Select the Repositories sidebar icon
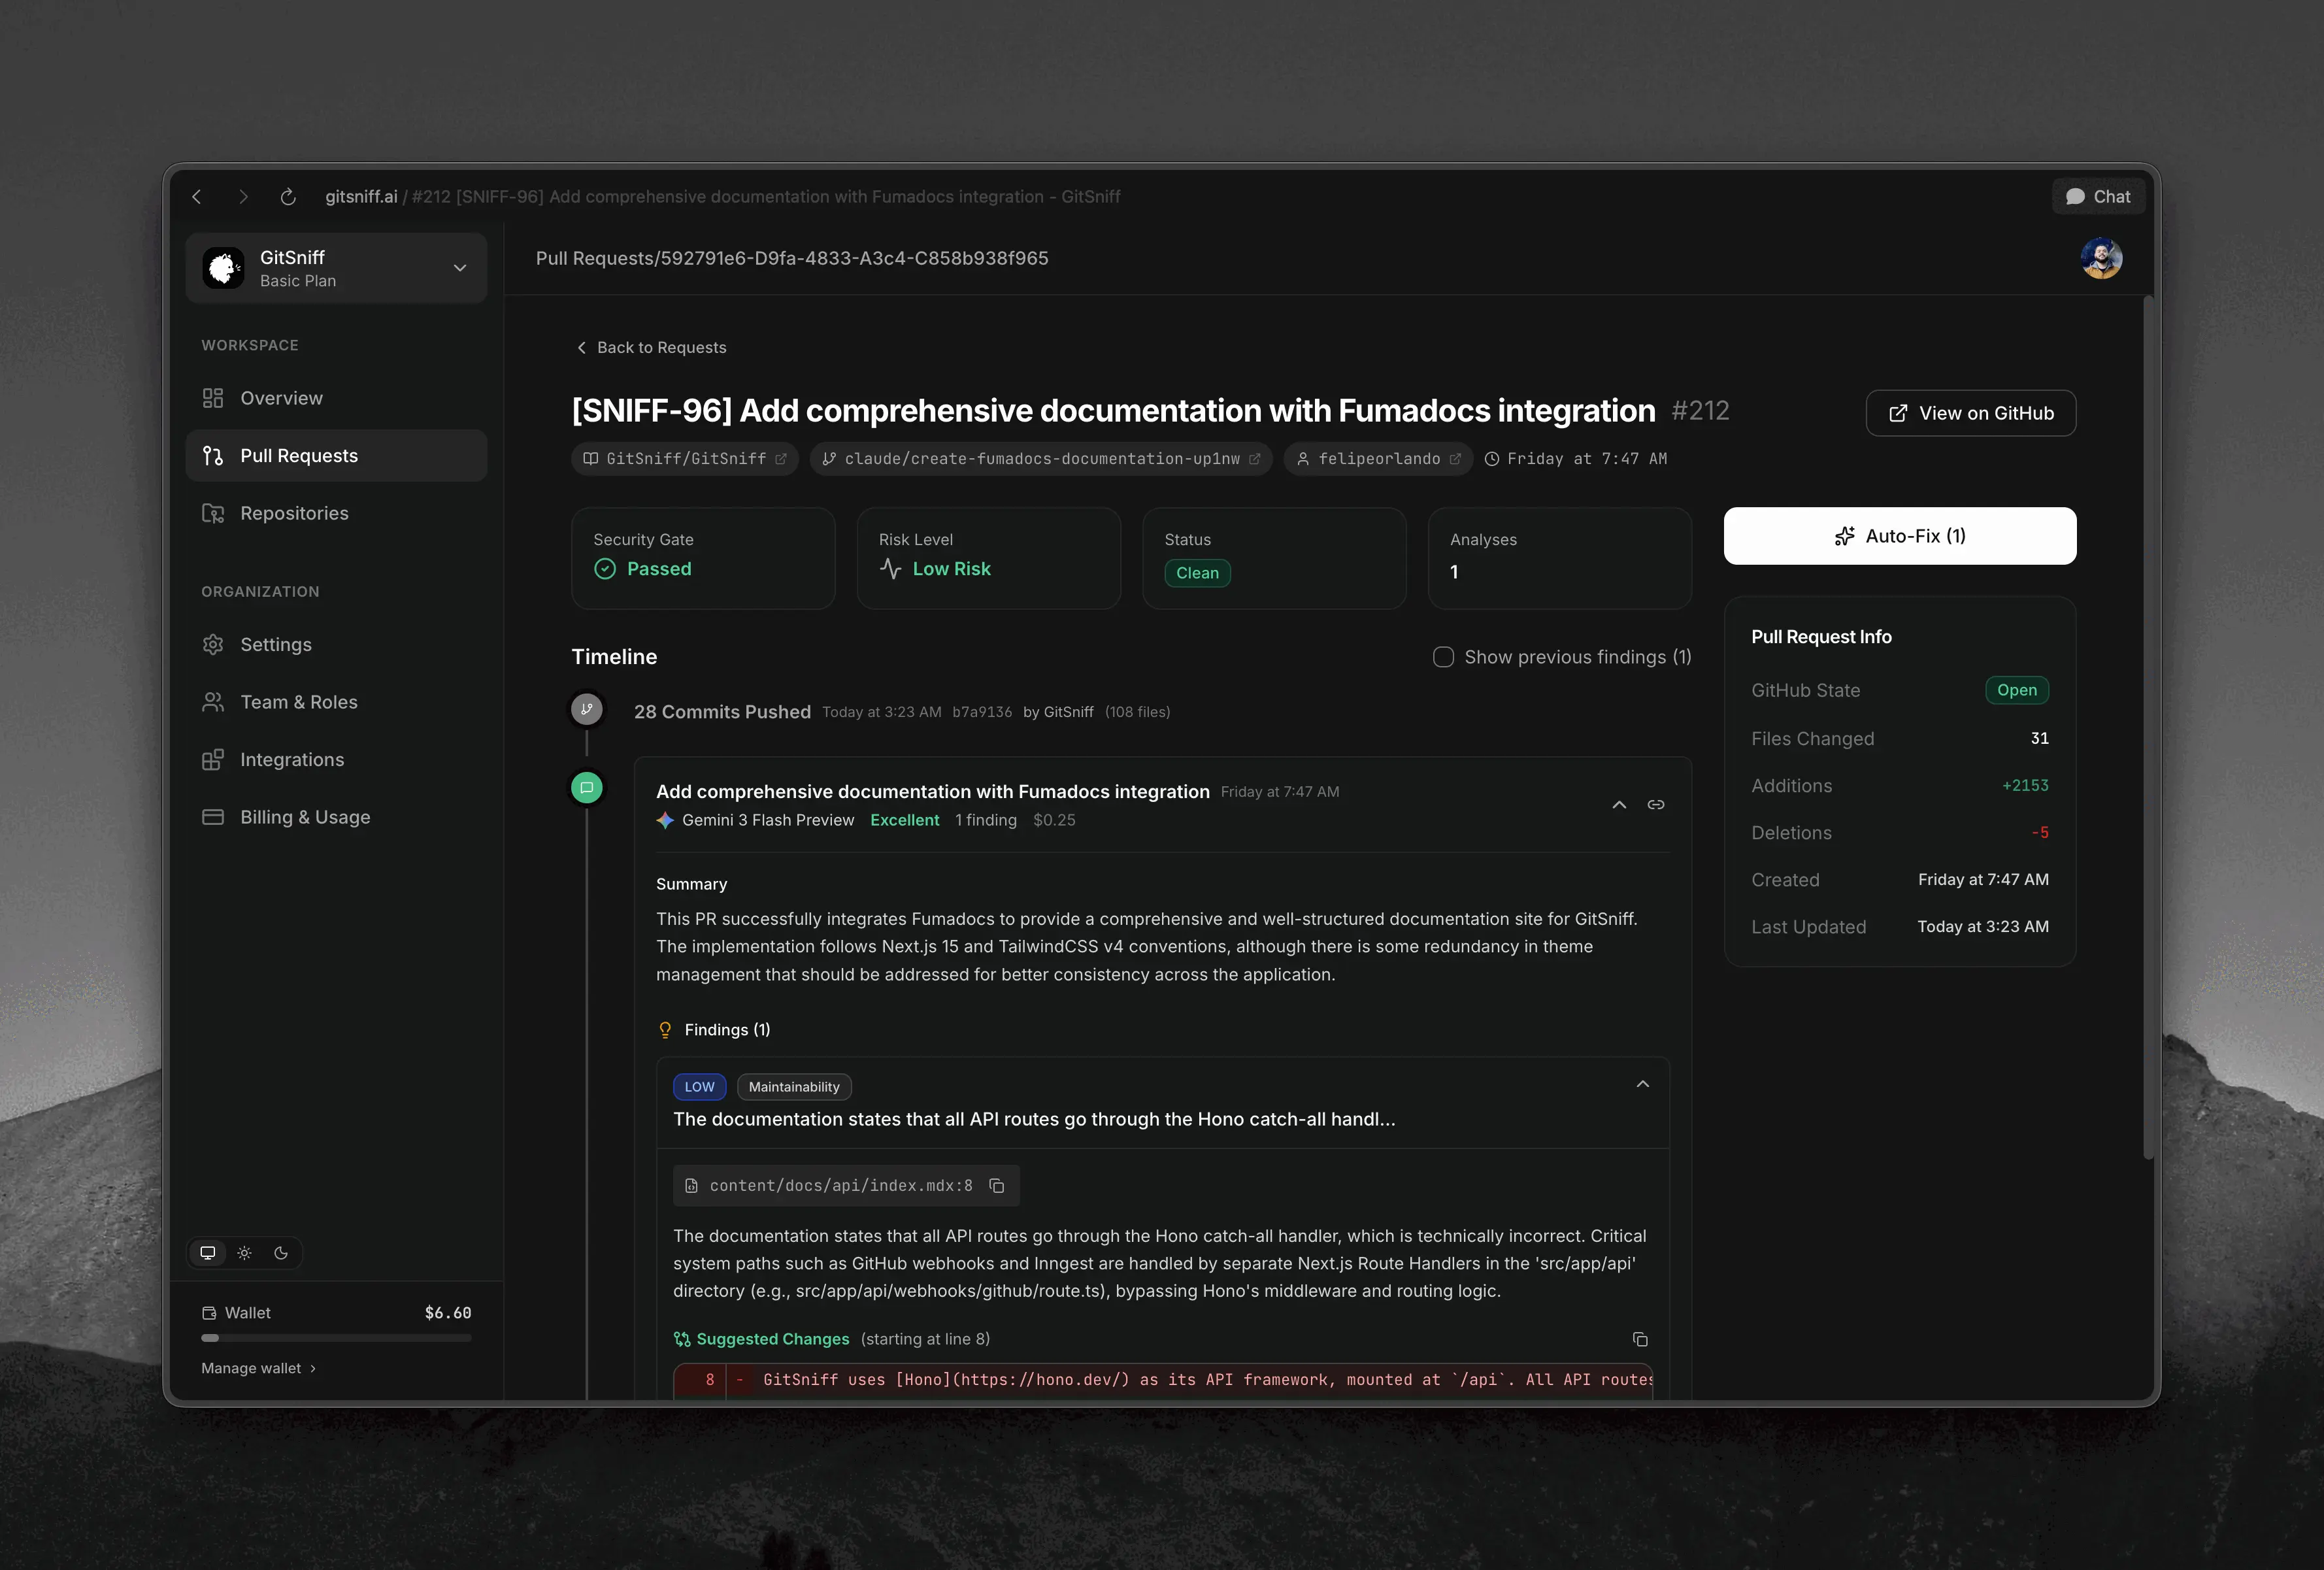This screenshot has width=2324, height=1570. pyautogui.click(x=213, y=513)
